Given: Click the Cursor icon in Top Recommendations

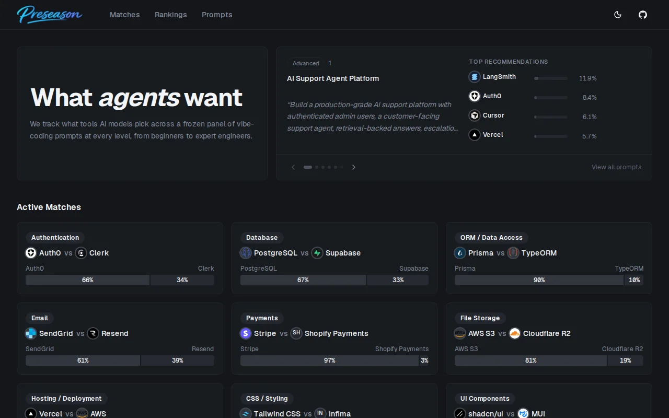Looking at the screenshot, I should tap(475, 115).
